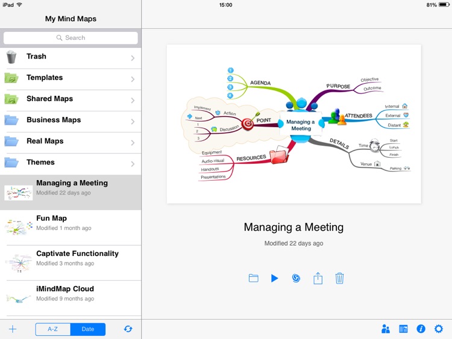Open the large mind map preview
Screen dimensions: 452x339
[293, 124]
